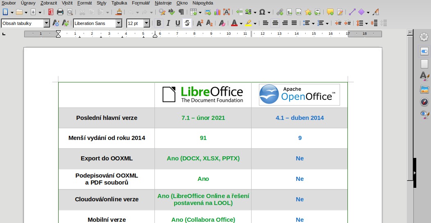Select the Insert Line tool

(x=352, y=12)
